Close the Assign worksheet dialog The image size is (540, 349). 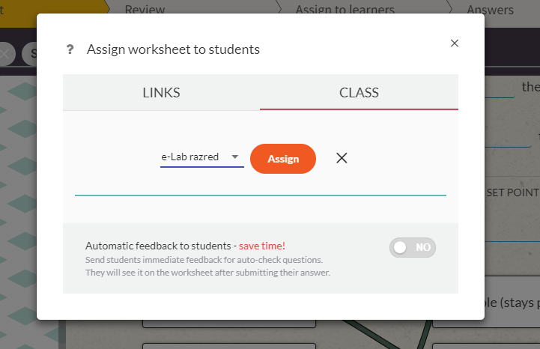pos(454,43)
